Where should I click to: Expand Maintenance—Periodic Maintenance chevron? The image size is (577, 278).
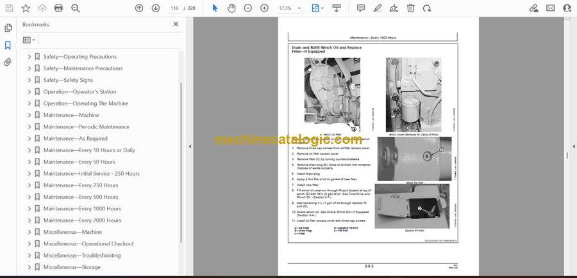tap(29, 127)
